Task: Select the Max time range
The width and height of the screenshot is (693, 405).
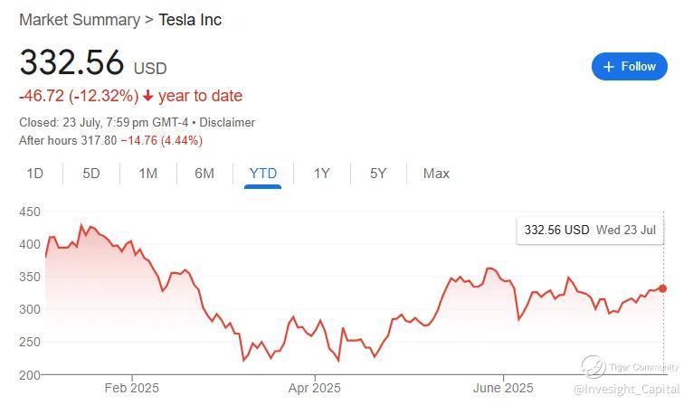Action: [436, 174]
